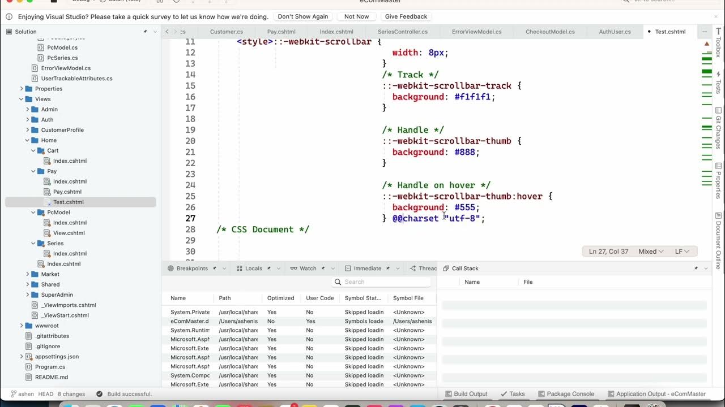Viewport: 725px width, 407px height.
Task: Open the Toolbox side panel
Action: click(x=718, y=44)
